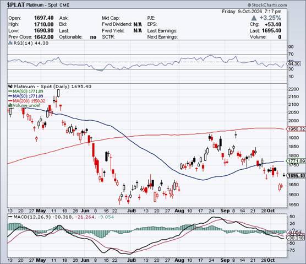Click the 70 level on RSI axis

[x=291, y=54]
